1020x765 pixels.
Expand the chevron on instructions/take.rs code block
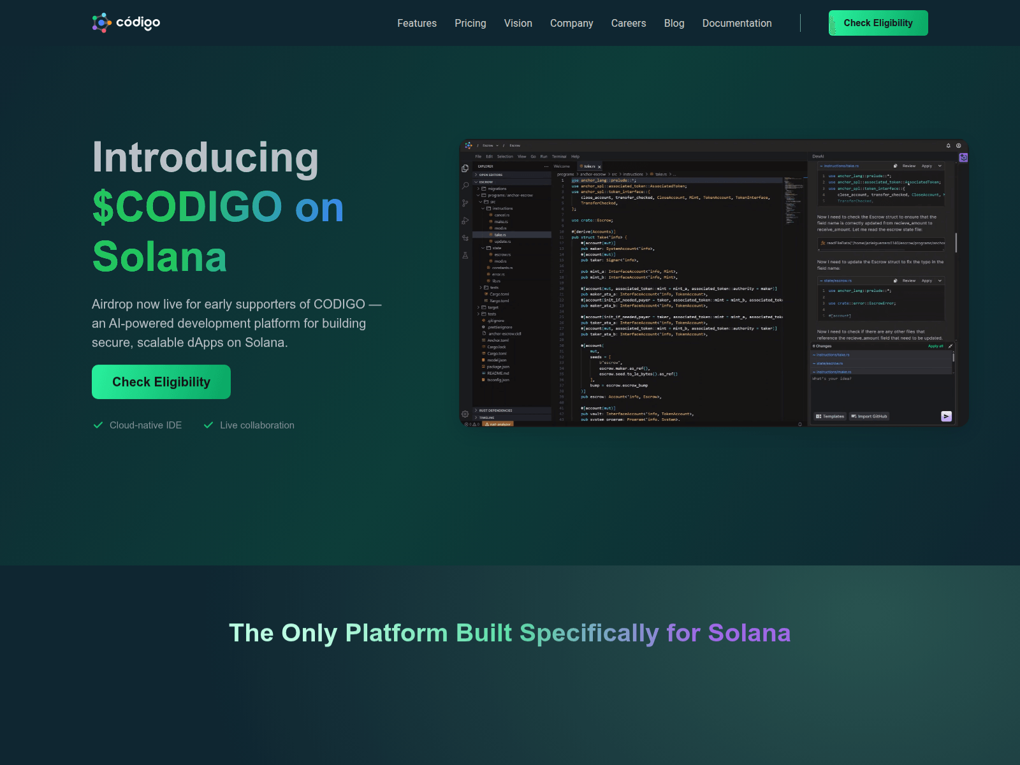click(x=940, y=166)
